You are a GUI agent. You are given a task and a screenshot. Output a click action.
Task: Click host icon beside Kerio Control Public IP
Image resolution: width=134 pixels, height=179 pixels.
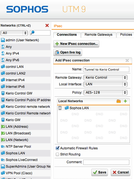tap(3, 100)
